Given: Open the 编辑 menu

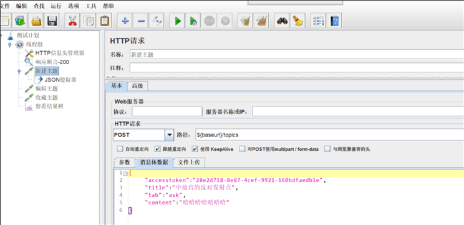Looking at the screenshot, I should point(21,6).
